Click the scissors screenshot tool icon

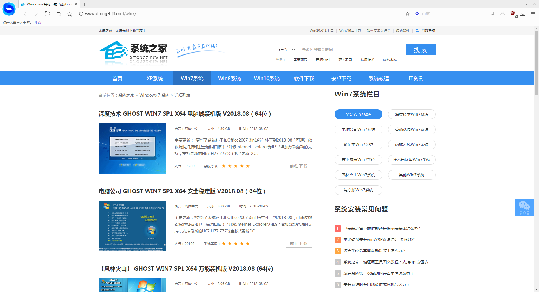[503, 13]
